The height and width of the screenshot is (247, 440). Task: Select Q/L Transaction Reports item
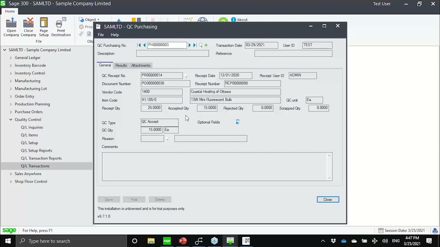(41, 158)
